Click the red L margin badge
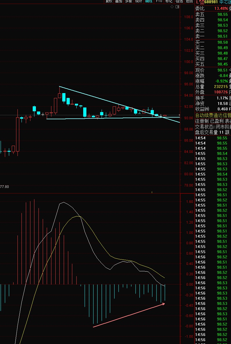Viewport: 231px width, 344px height. tap(197, 2)
